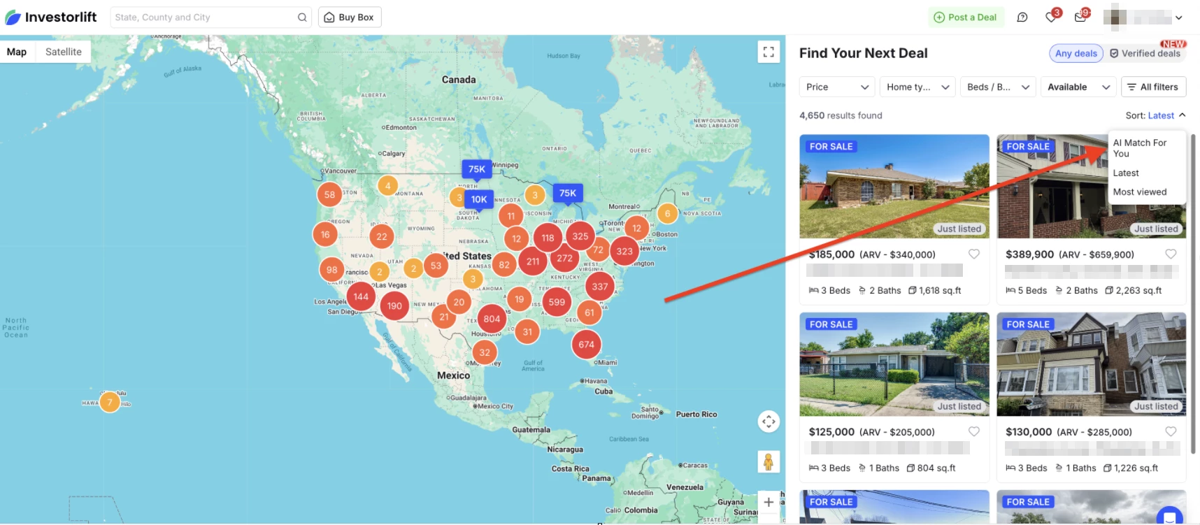The height and width of the screenshot is (525, 1200).
Task: Open the Buy Box
Action: coord(350,17)
